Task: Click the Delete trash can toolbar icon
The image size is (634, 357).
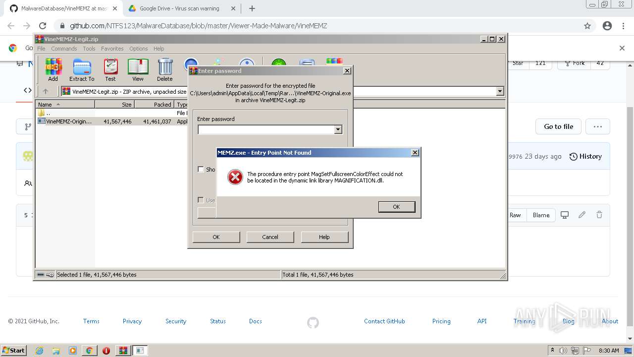Action: tap(165, 69)
